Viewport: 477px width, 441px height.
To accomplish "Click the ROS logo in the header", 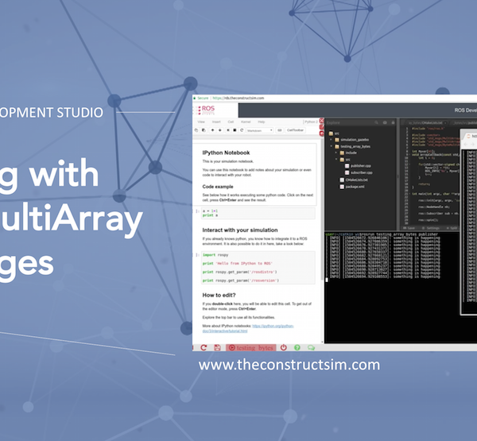I will (207, 110).
